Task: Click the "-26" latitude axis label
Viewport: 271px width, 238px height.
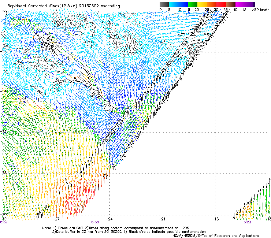Action: 4,132
